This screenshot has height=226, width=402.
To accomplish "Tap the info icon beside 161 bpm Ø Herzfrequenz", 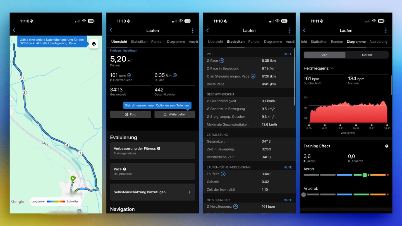I will click(129, 75).
